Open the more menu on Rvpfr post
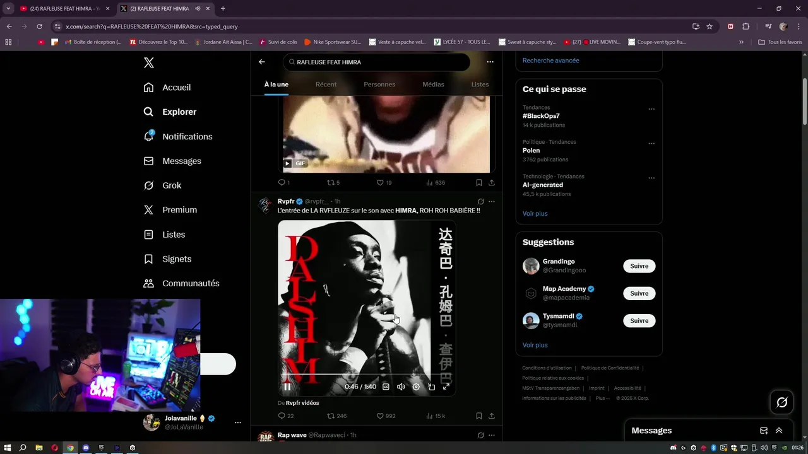 coord(492,202)
